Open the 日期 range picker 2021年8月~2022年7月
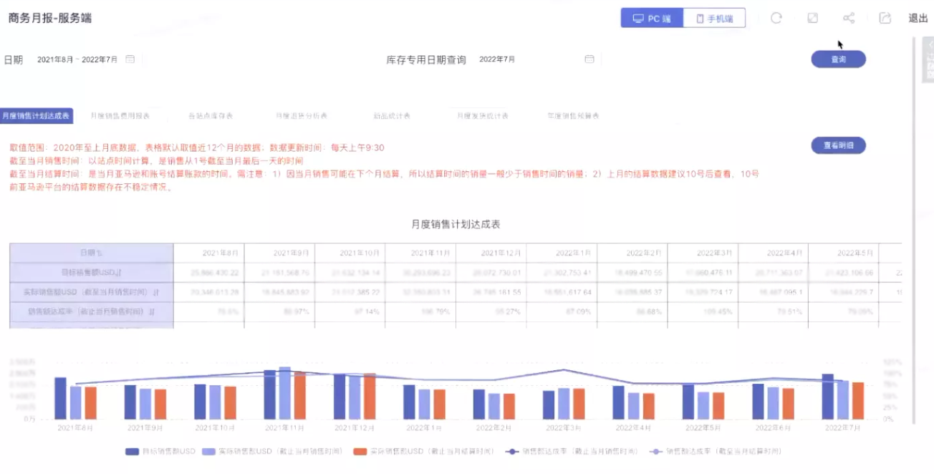Screen dimensions: 934x474 coord(85,59)
